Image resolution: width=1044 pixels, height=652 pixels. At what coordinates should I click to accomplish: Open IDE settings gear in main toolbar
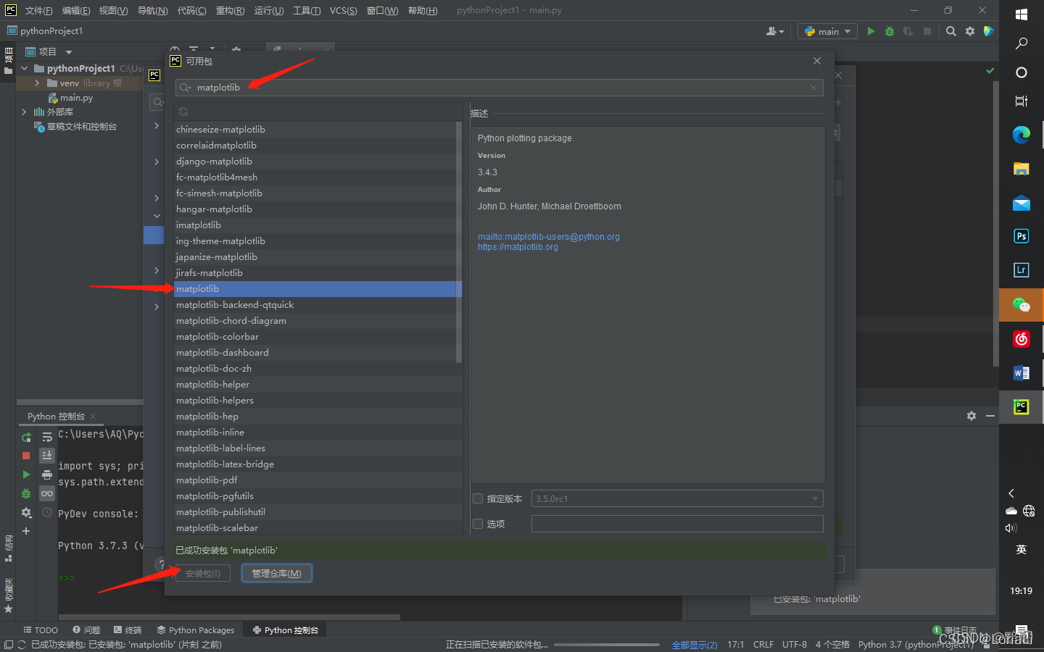pos(970,31)
